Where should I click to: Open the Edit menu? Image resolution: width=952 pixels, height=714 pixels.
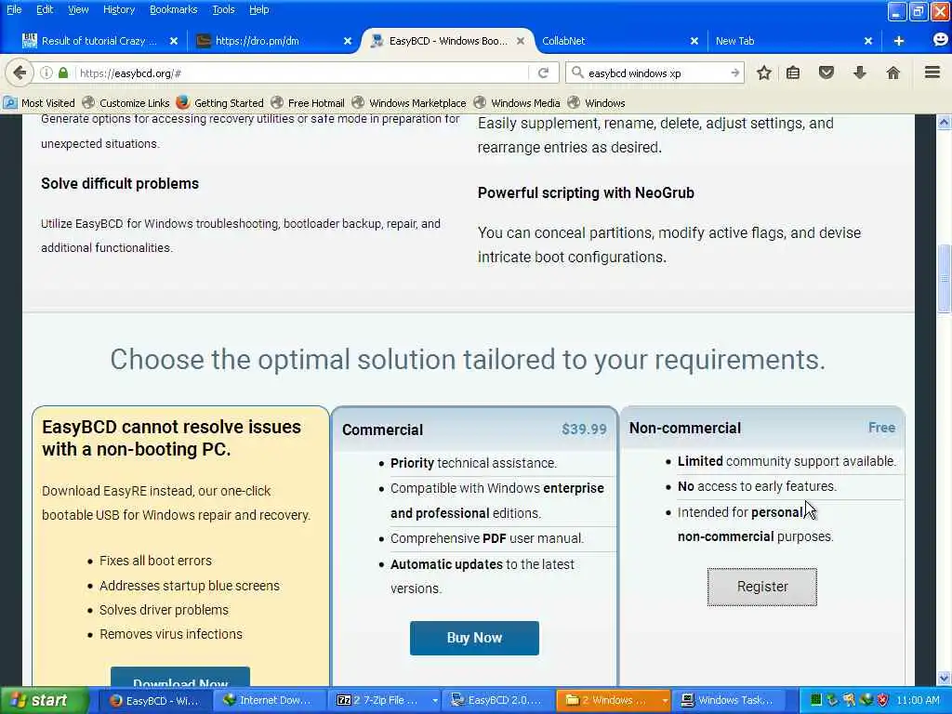pyautogui.click(x=45, y=9)
